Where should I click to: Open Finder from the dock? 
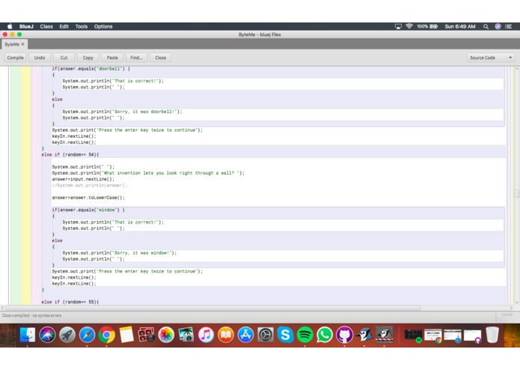pyautogui.click(x=28, y=335)
